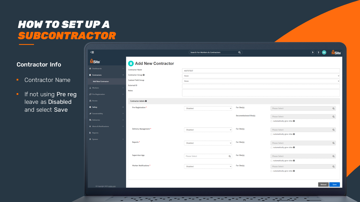Enable 'Automatically grow sites' for Delivery Management
Viewport: 360px width, 202px height.
click(271, 134)
